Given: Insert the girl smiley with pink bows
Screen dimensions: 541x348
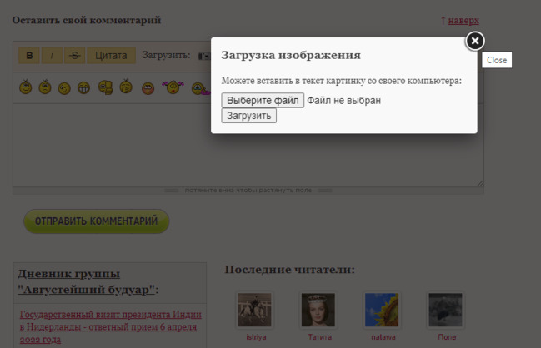Looking at the screenshot, I should click(172, 87).
